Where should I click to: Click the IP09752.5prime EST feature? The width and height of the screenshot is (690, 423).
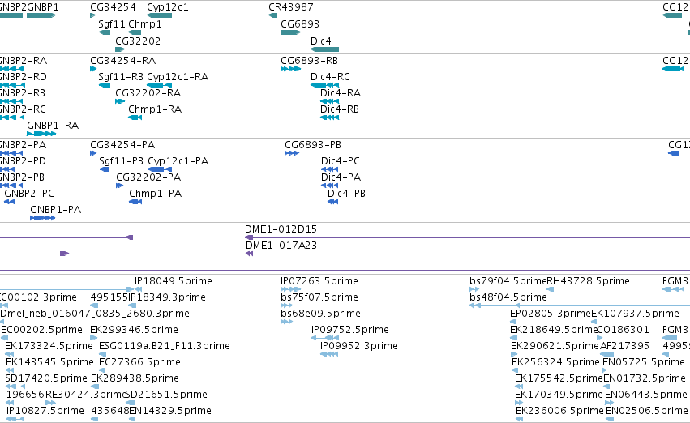325,338
